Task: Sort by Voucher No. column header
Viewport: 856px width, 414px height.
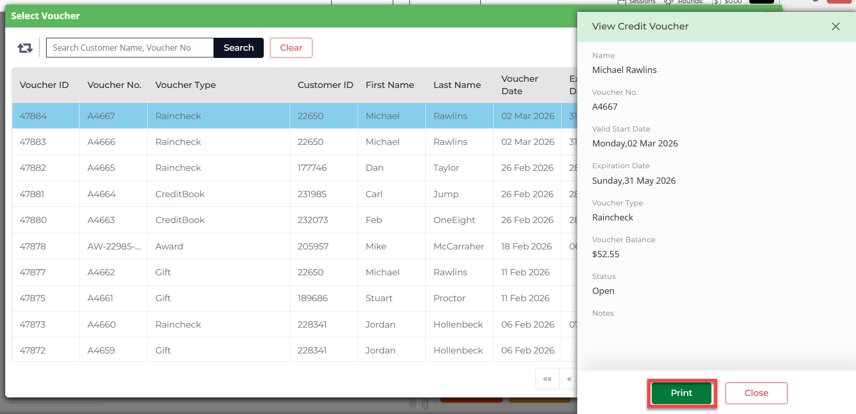Action: click(x=114, y=85)
